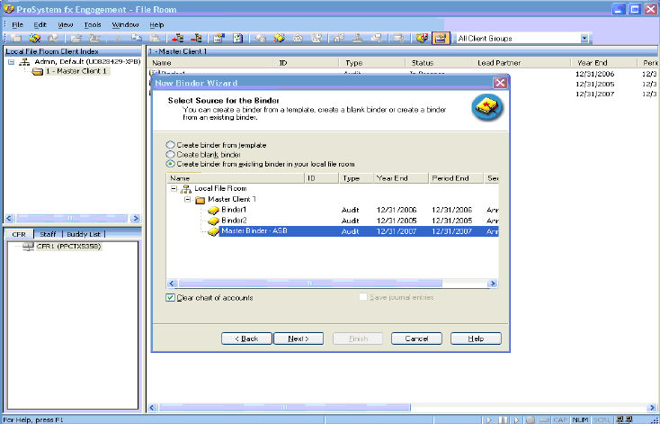660x424 pixels.
Task: Uncheck Clear chart of accounts checkbox
Action: tap(171, 297)
